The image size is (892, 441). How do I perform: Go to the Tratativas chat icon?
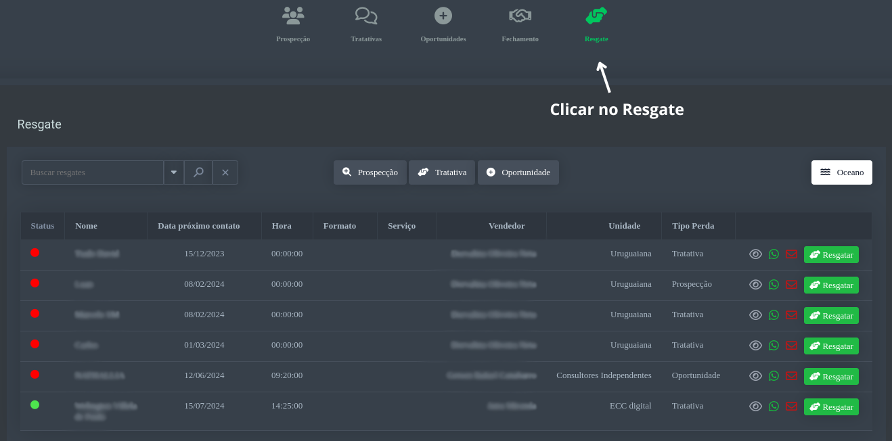366,16
